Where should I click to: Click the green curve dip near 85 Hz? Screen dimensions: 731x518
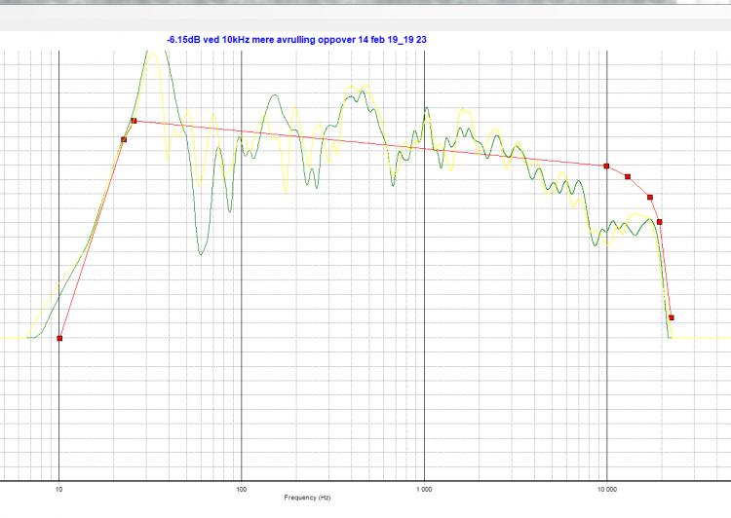point(229,211)
